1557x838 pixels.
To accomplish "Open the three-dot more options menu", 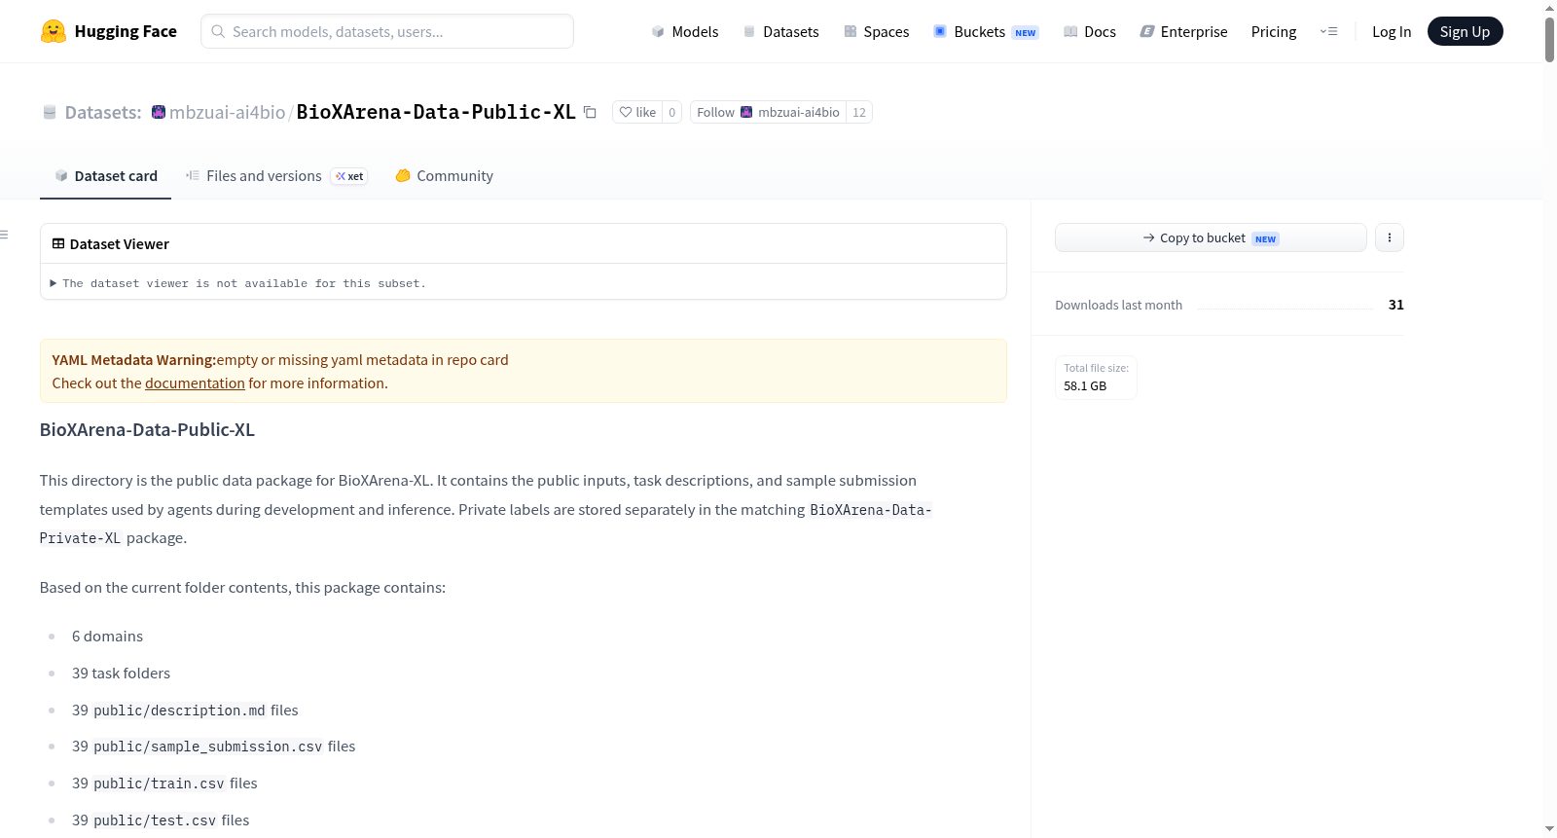I will pyautogui.click(x=1390, y=237).
